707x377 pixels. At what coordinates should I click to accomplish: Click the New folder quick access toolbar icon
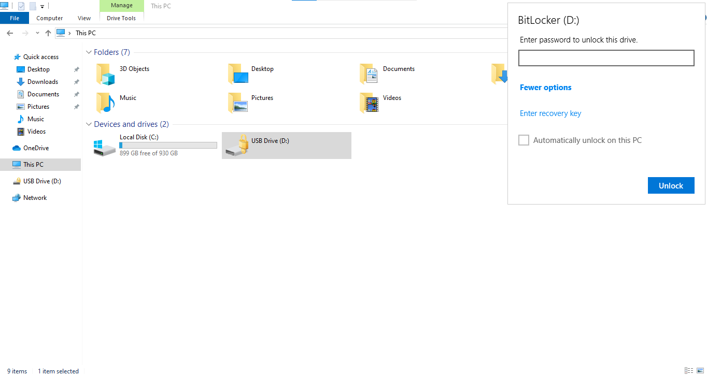tap(33, 6)
